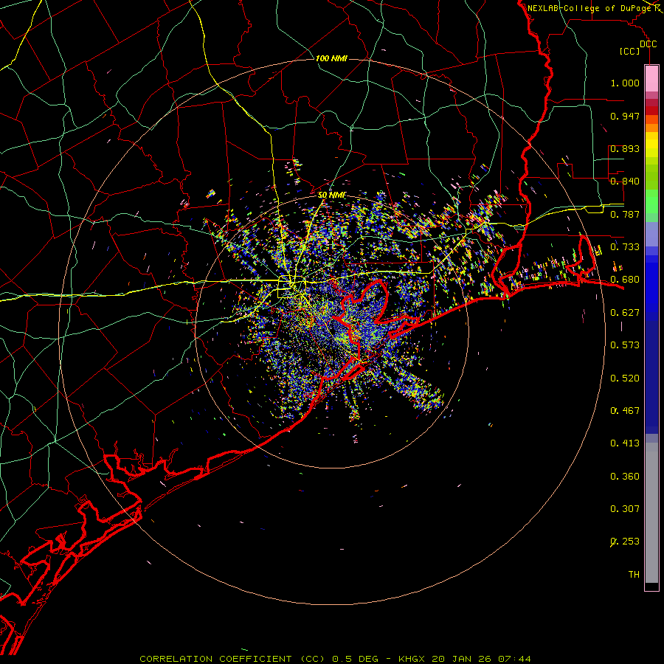Click the 0.840 color scale value
This screenshot has height=664, width=664.
coord(625,181)
